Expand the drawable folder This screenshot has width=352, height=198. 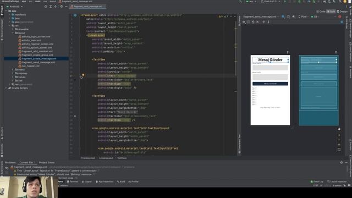[x=13, y=29]
